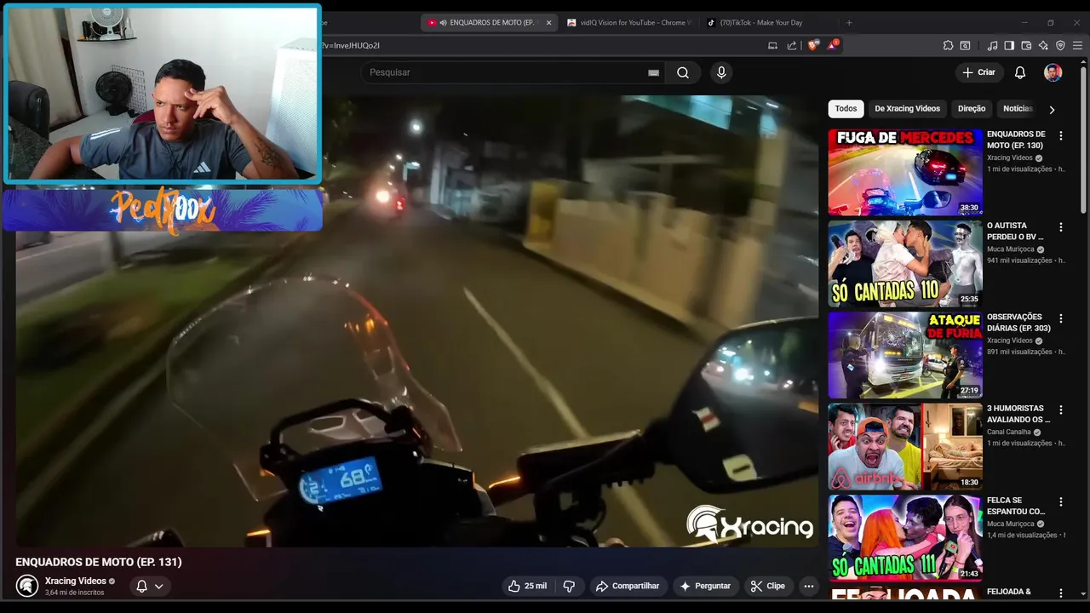Click the share page icon in address bar
1090x613 pixels.
pos(792,45)
